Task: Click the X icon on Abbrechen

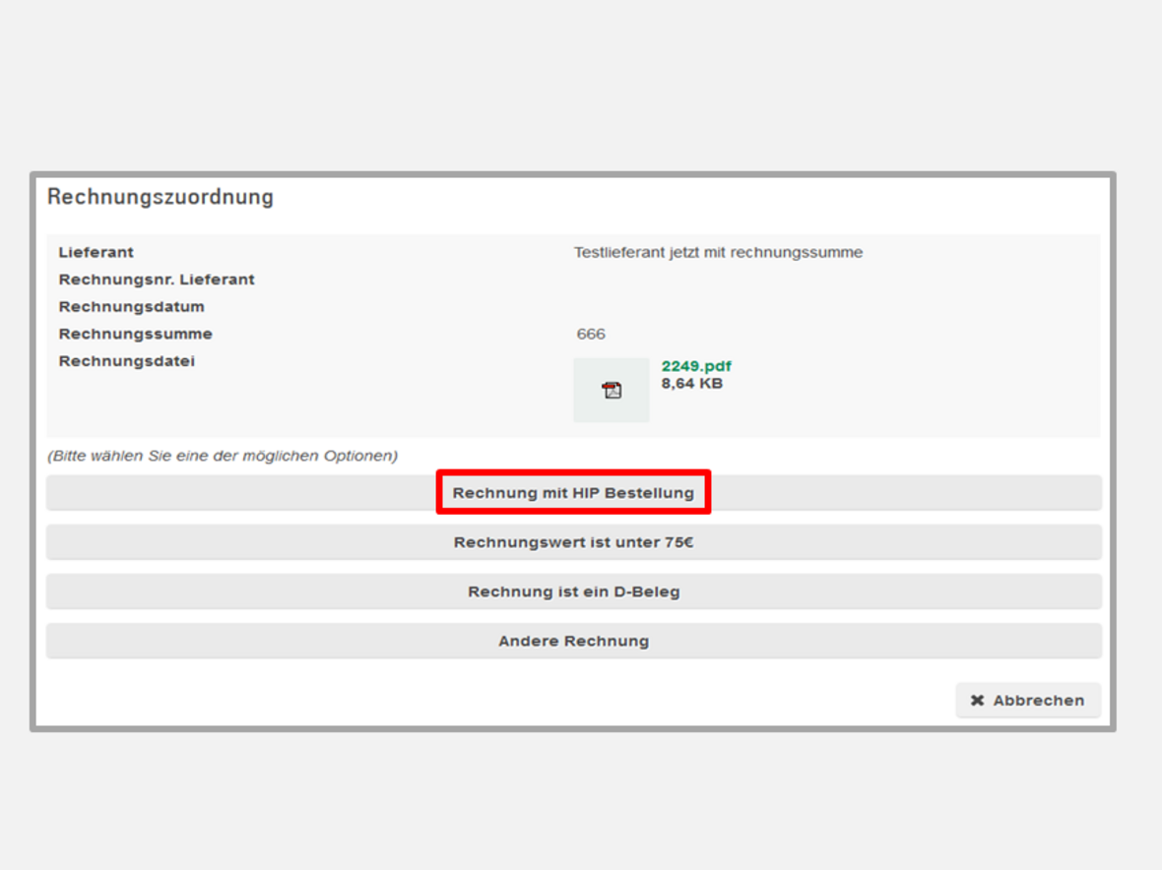Action: (x=977, y=701)
